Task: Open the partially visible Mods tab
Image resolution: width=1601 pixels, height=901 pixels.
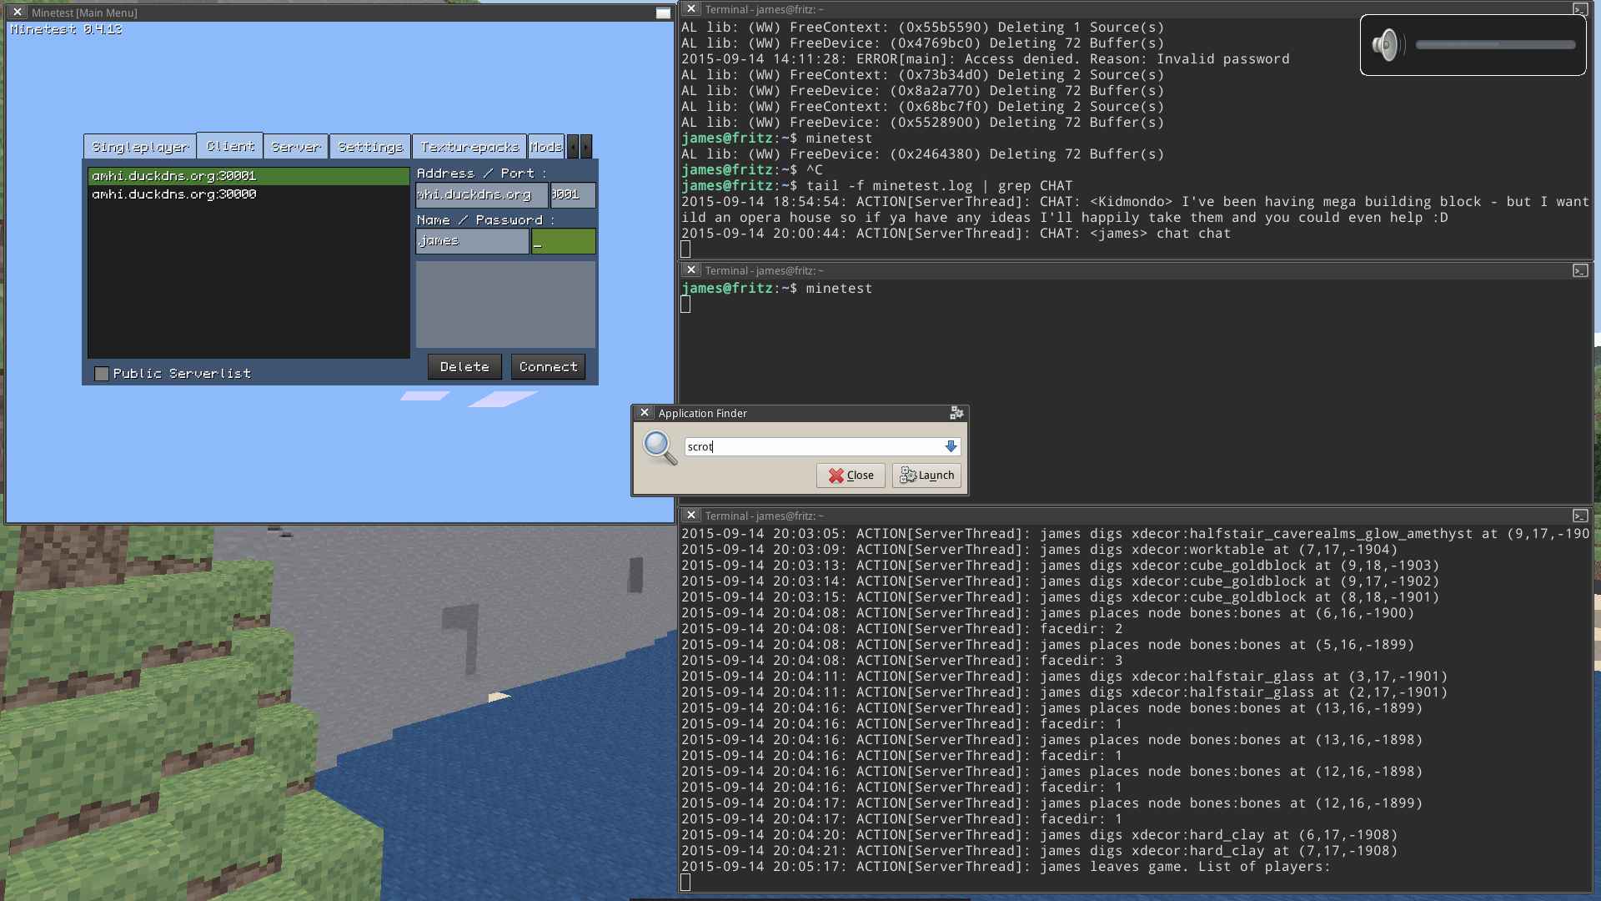Action: [546, 147]
